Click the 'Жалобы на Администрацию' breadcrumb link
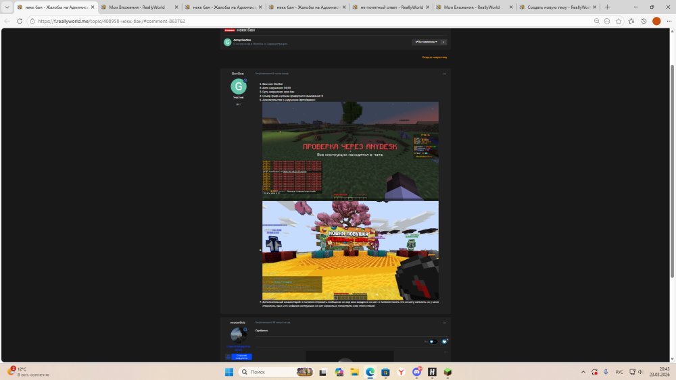Image resolution: width=676 pixels, height=380 pixels. click(x=270, y=44)
